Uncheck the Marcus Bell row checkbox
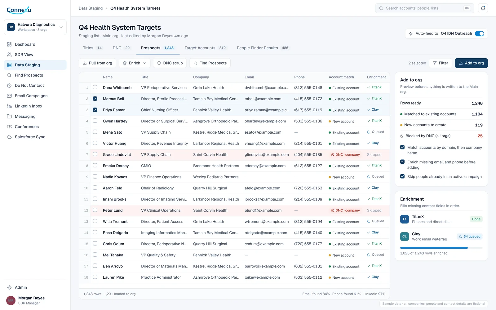This screenshot has height=310, width=496. click(x=95, y=99)
